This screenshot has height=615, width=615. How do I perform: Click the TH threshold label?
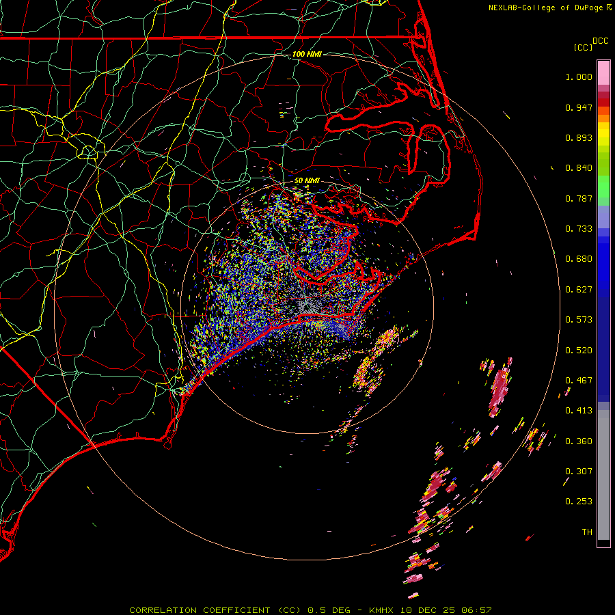pyautogui.click(x=587, y=532)
